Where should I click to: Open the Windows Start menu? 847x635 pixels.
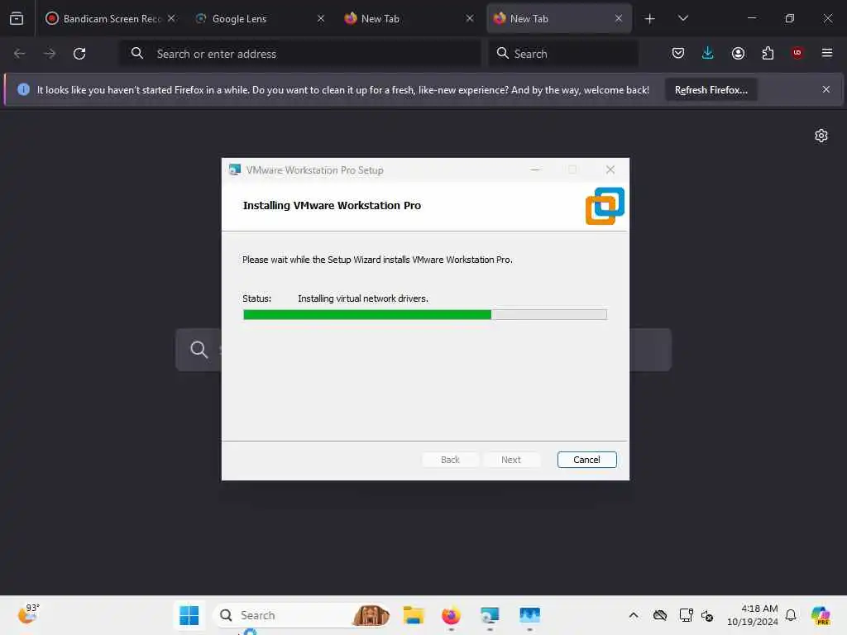point(189,615)
